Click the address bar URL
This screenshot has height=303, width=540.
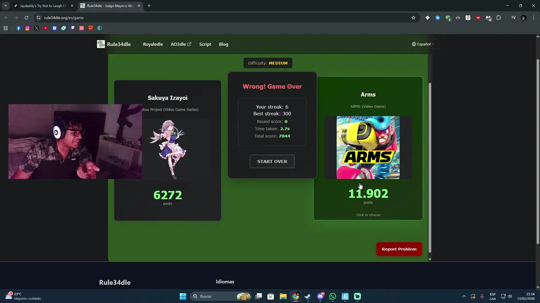(x=64, y=18)
